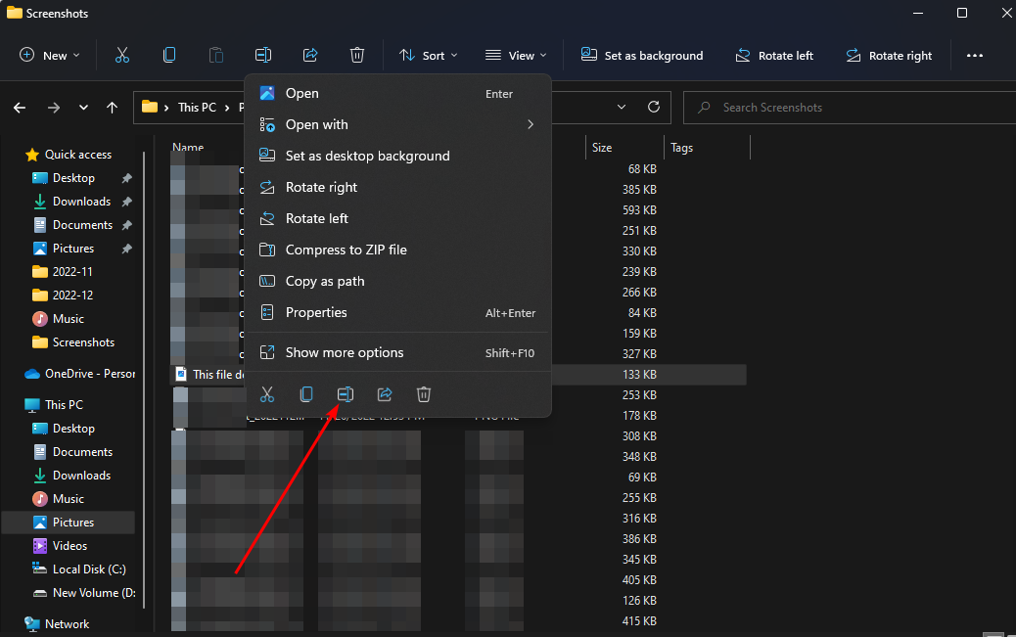1016x637 pixels.
Task: Click the Delete icon in top toolbar
Action: [x=357, y=56]
